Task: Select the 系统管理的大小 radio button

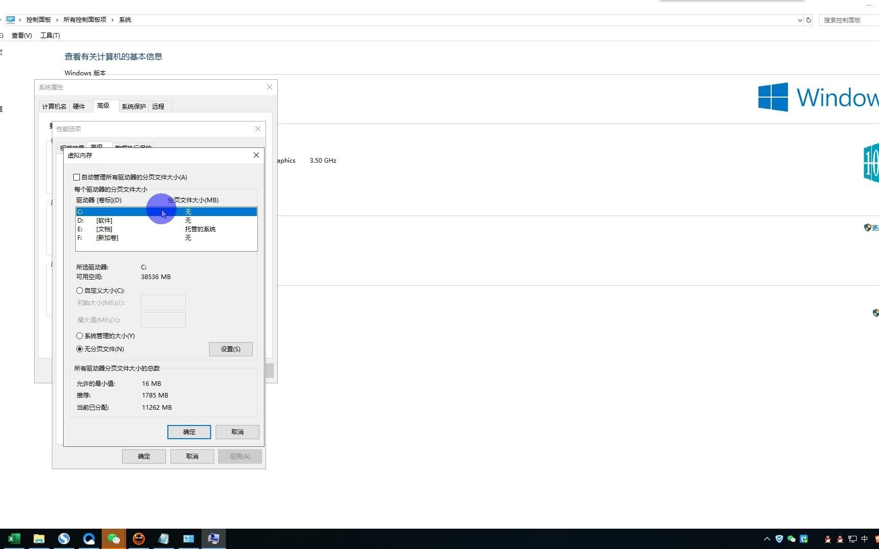Action: click(79, 336)
